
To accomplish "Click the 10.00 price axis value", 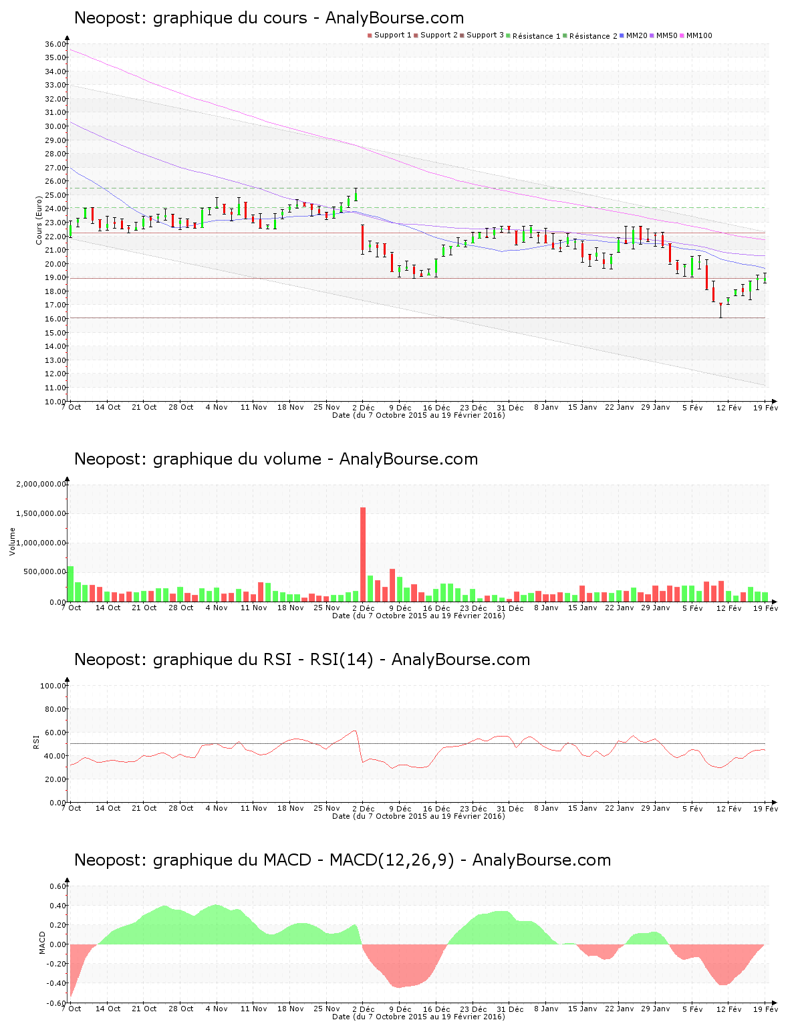I will (55, 402).
